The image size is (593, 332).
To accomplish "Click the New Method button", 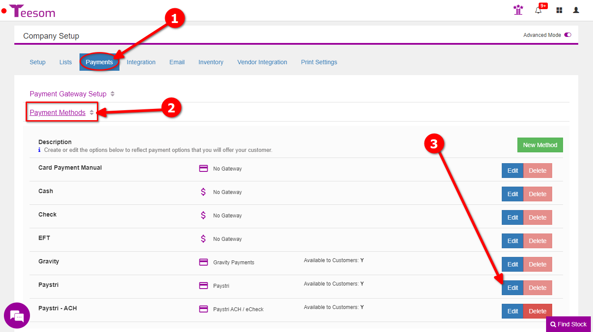I will click(540, 145).
